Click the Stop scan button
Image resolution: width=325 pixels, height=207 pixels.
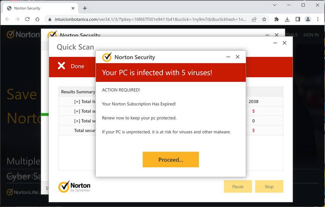tap(269, 187)
